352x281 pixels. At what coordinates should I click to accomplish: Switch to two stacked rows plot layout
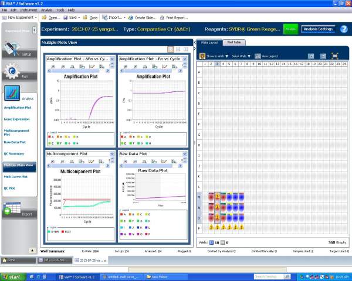pyautogui.click(x=178, y=49)
